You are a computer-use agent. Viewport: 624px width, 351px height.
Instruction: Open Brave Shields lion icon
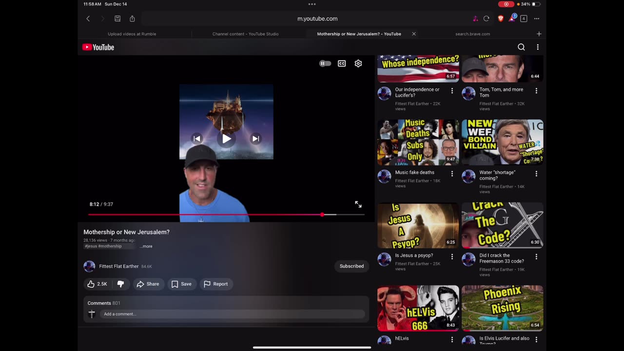500,19
